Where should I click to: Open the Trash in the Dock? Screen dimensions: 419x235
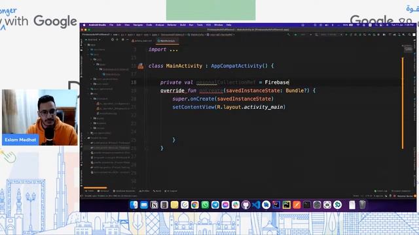pyautogui.click(x=362, y=204)
